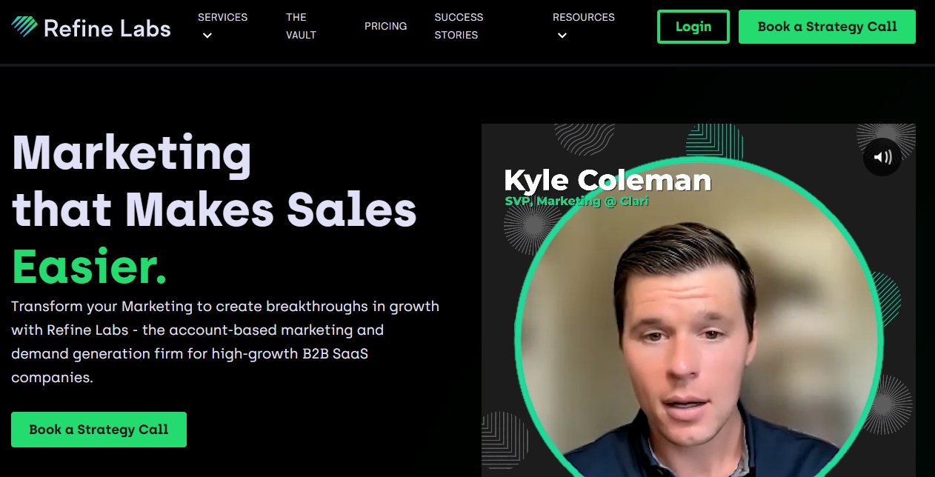Viewport: 935px width, 477px height.
Task: Open Success Stories in the navigation
Action: pyautogui.click(x=459, y=26)
